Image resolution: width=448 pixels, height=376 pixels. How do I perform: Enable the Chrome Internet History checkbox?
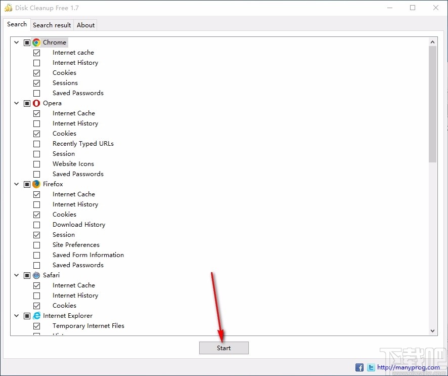(36, 62)
